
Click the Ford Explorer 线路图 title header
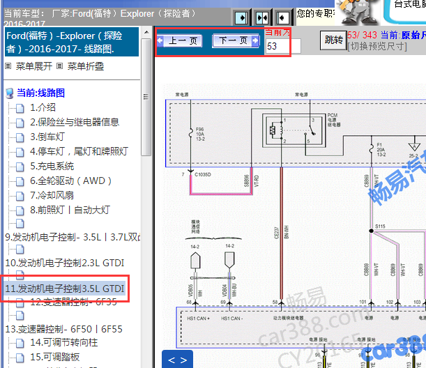click(72, 42)
